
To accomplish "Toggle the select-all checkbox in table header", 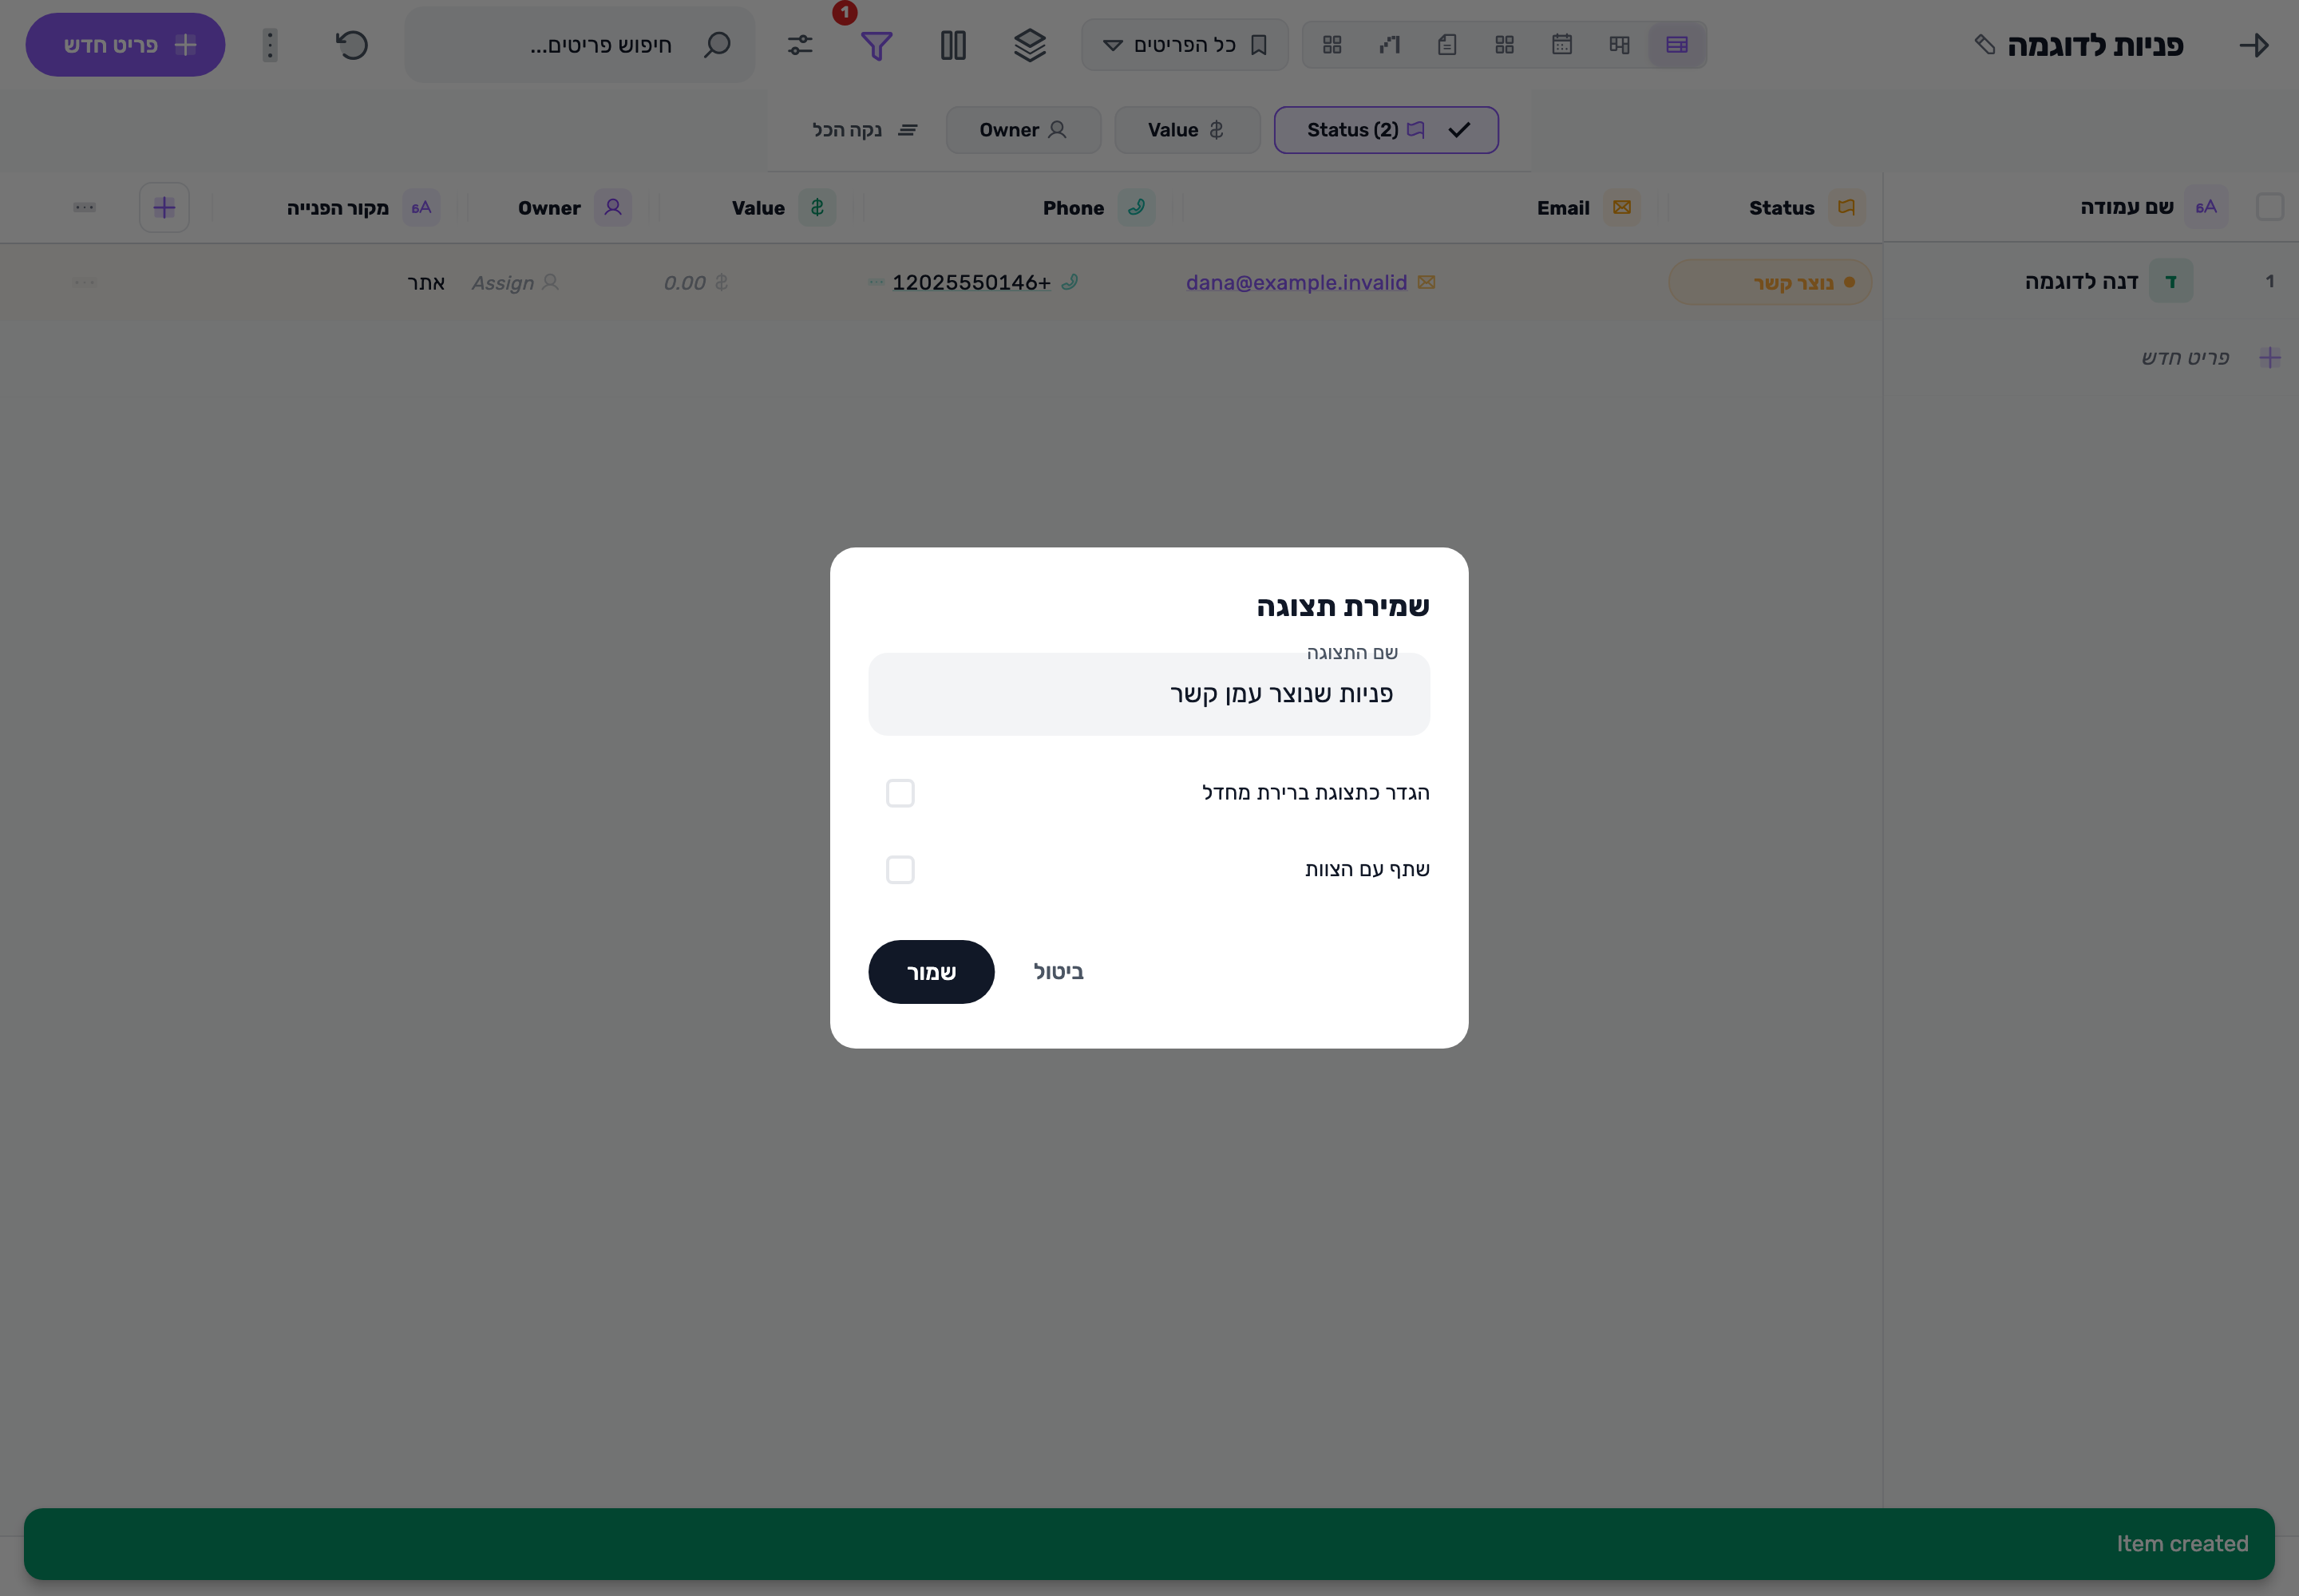I will (2270, 207).
